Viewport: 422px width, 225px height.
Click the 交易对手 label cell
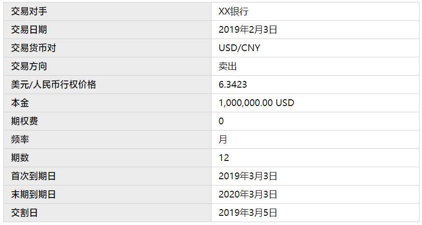[107, 11]
